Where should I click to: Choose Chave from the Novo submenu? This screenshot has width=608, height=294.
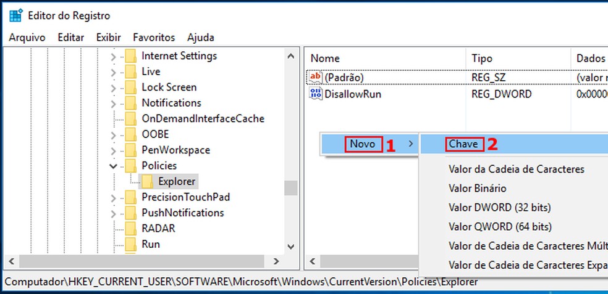click(463, 144)
